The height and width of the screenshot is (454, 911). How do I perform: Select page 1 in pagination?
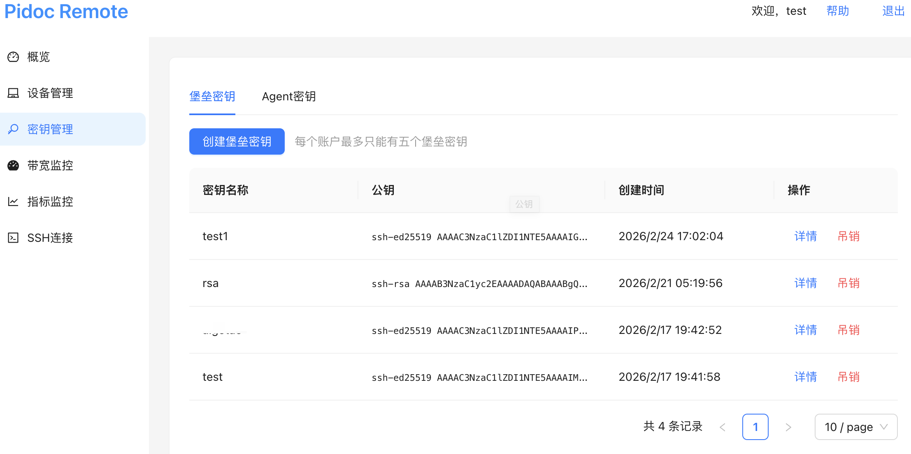click(755, 427)
